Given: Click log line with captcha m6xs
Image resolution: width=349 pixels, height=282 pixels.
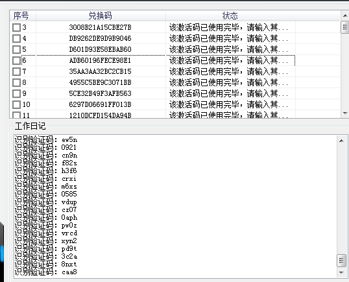Looking at the screenshot, I should (x=46, y=186).
